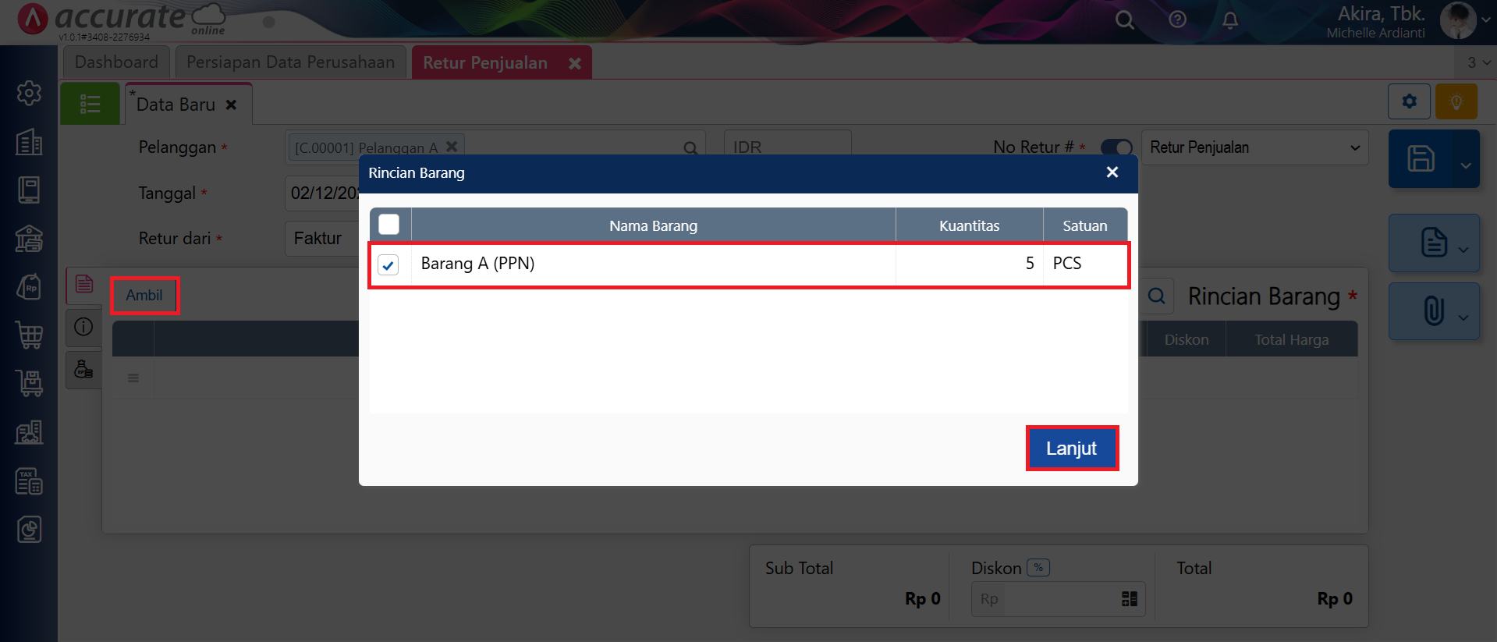Open the help question mark icon

click(x=1177, y=20)
